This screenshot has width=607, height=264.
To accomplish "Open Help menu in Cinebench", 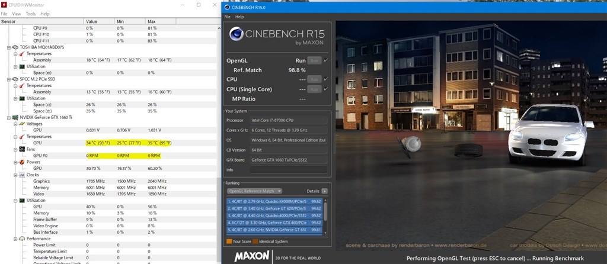I will point(239,17).
